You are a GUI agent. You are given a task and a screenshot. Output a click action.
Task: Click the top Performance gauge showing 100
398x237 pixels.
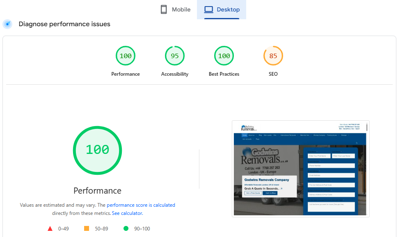(x=126, y=56)
